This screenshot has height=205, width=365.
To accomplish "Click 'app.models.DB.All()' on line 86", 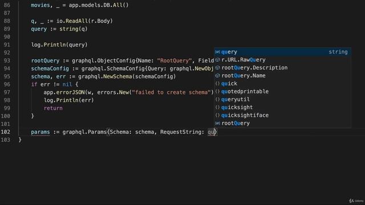I will pos(99,5).
